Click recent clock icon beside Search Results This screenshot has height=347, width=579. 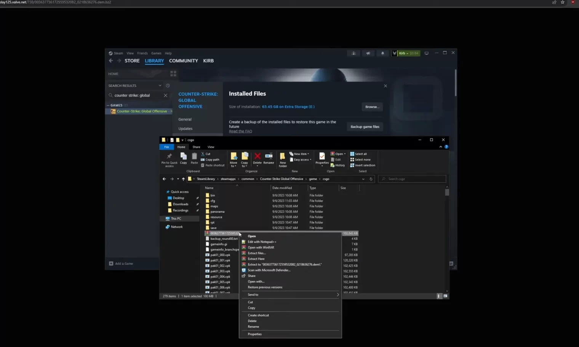pyautogui.click(x=168, y=86)
